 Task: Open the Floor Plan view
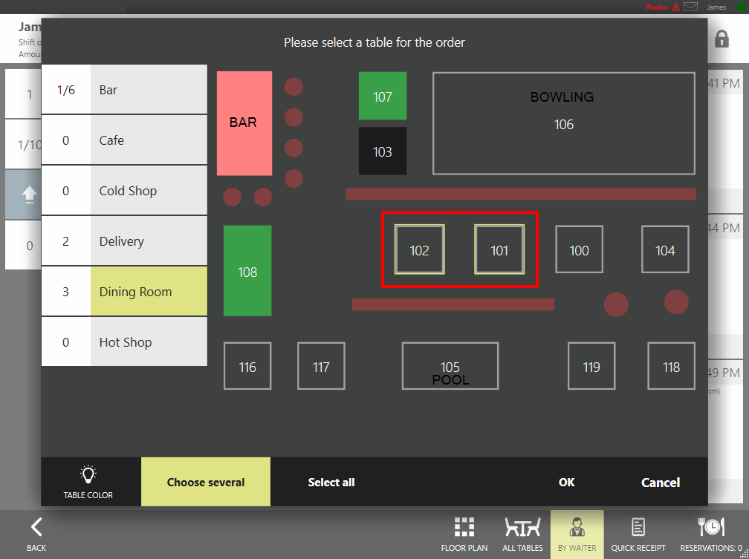click(x=464, y=534)
